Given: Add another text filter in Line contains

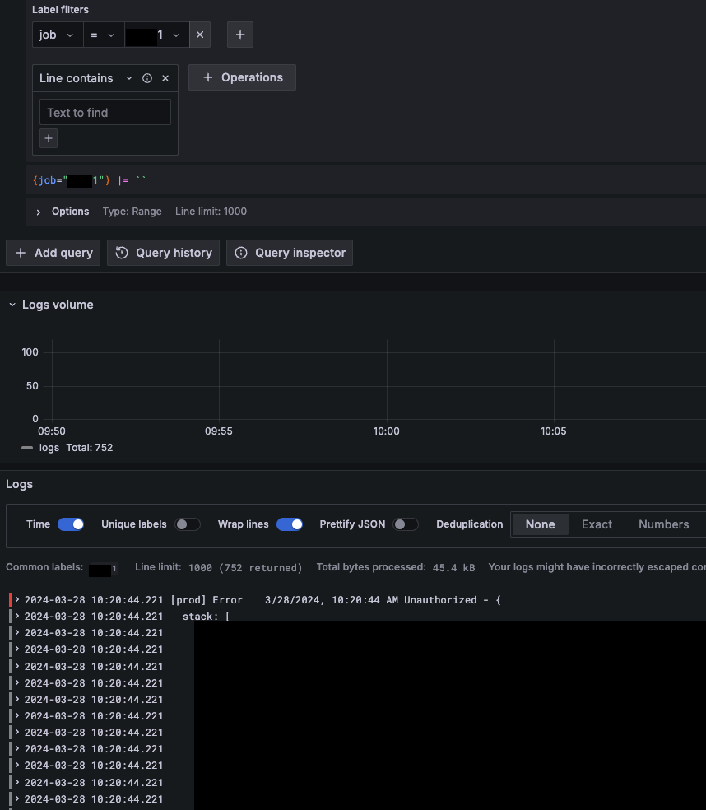Looking at the screenshot, I should [49, 138].
